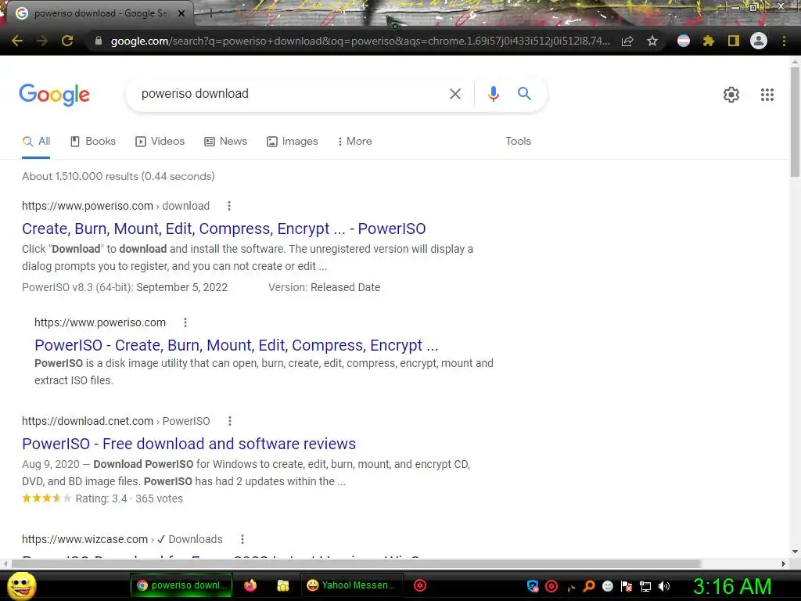This screenshot has height=601, width=801.
Task: Switch to the Videos tab
Action: (160, 141)
